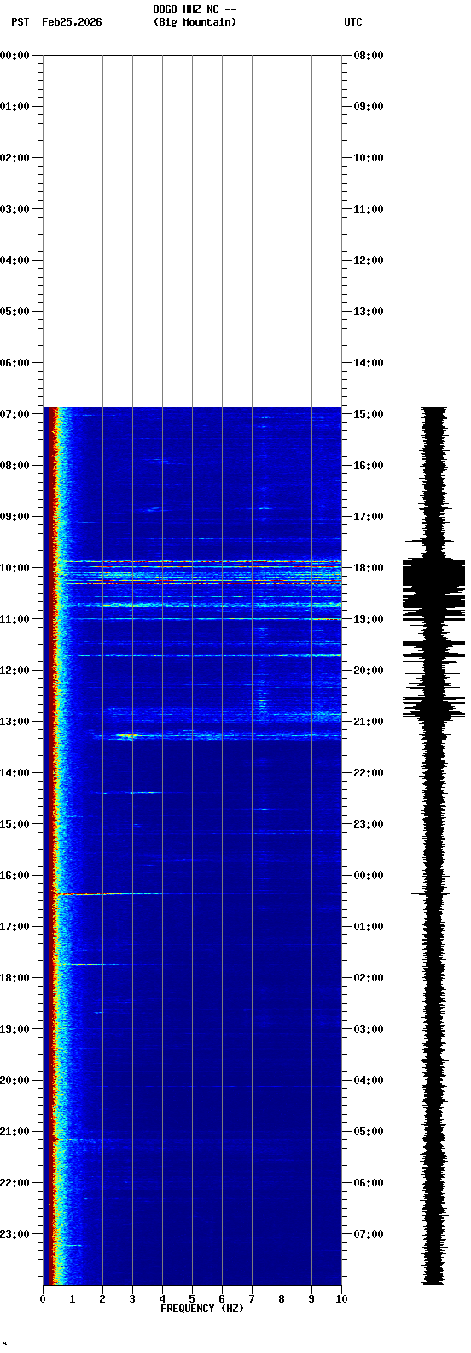Click the station title 'BBGB HHZ NC --'

tap(195, 9)
